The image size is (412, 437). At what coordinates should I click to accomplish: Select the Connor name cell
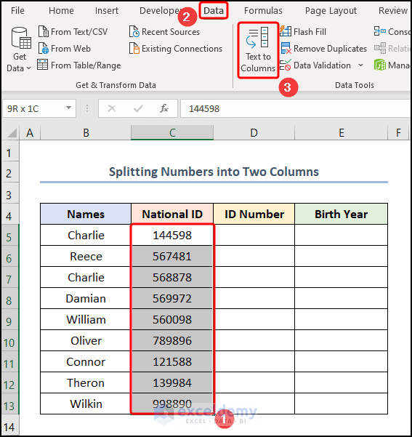click(x=86, y=362)
